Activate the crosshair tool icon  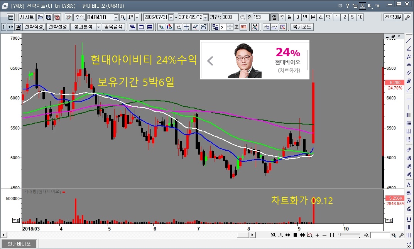[186, 27]
